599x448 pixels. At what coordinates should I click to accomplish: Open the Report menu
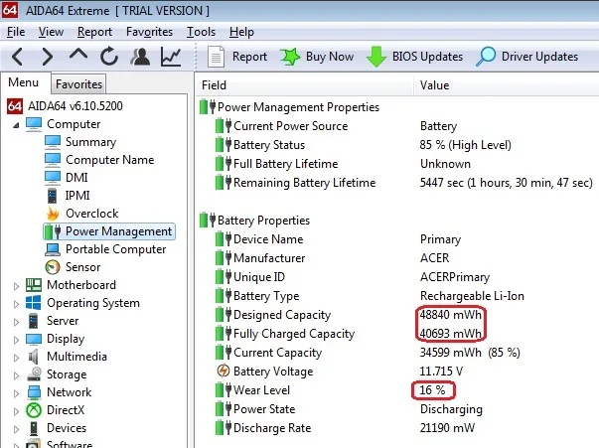(94, 32)
